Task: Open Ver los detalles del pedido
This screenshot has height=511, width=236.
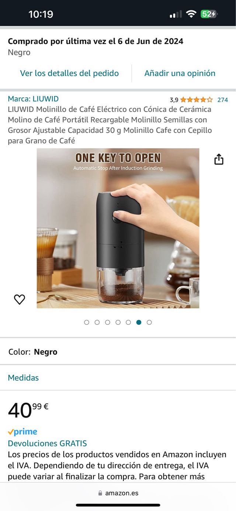Action: [x=69, y=73]
